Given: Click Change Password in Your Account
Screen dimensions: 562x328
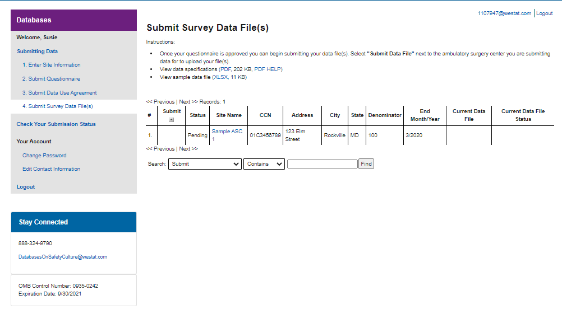Looking at the screenshot, I should [x=44, y=156].
